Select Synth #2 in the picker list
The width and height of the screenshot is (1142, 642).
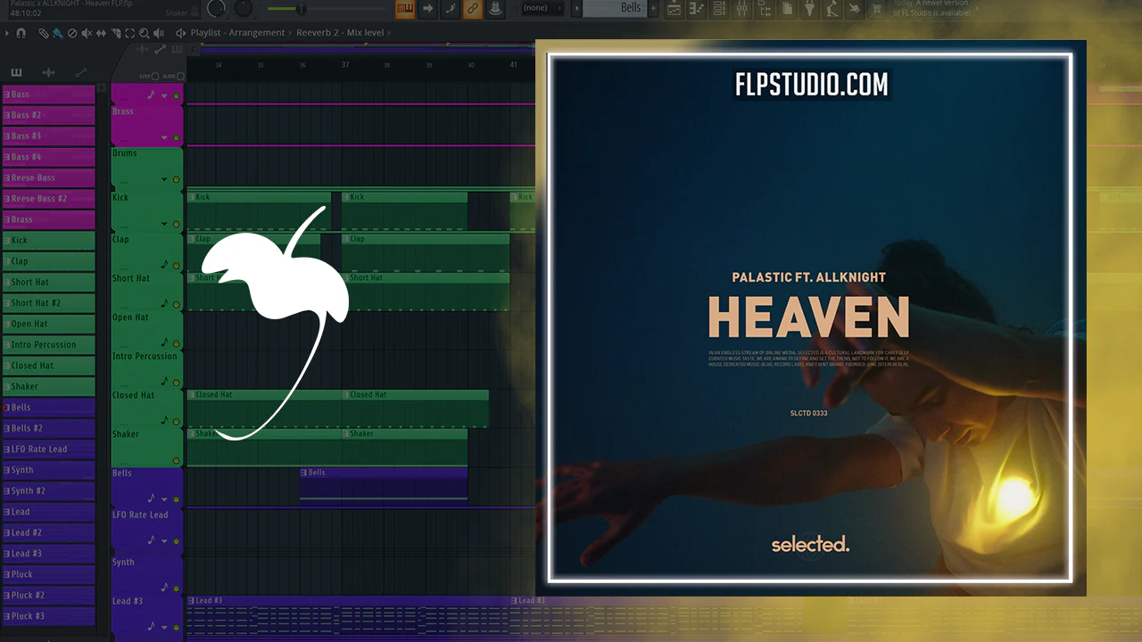pos(48,491)
